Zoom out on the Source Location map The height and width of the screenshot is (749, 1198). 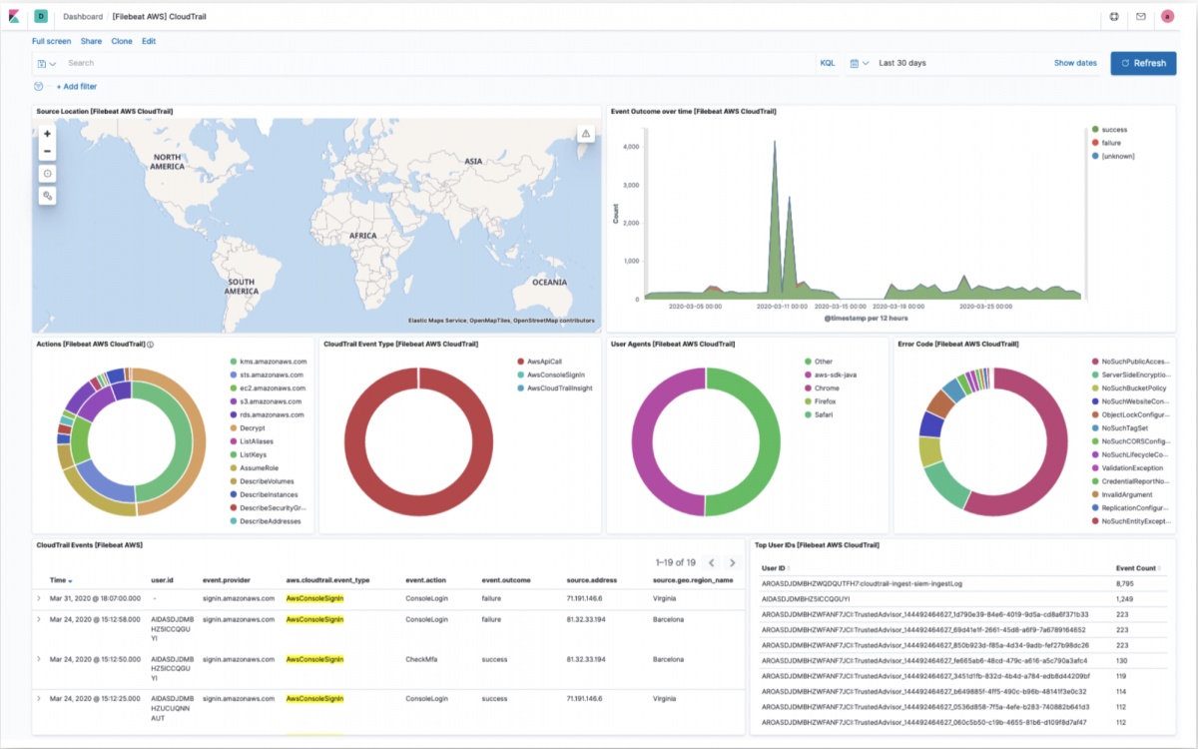(x=47, y=152)
